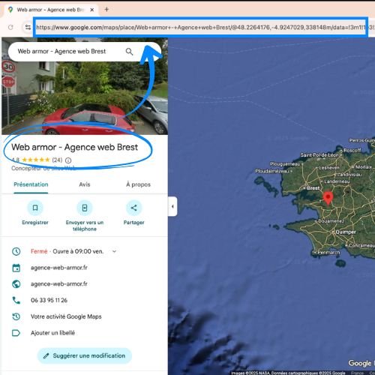375x375 pixels.
Task: Click phone number 06 33 95 11 26
Action: click(49, 300)
